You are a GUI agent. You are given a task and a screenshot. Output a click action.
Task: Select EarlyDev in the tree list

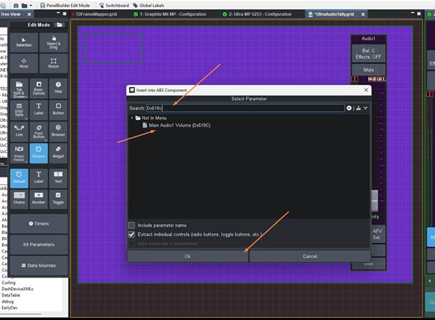(10, 307)
